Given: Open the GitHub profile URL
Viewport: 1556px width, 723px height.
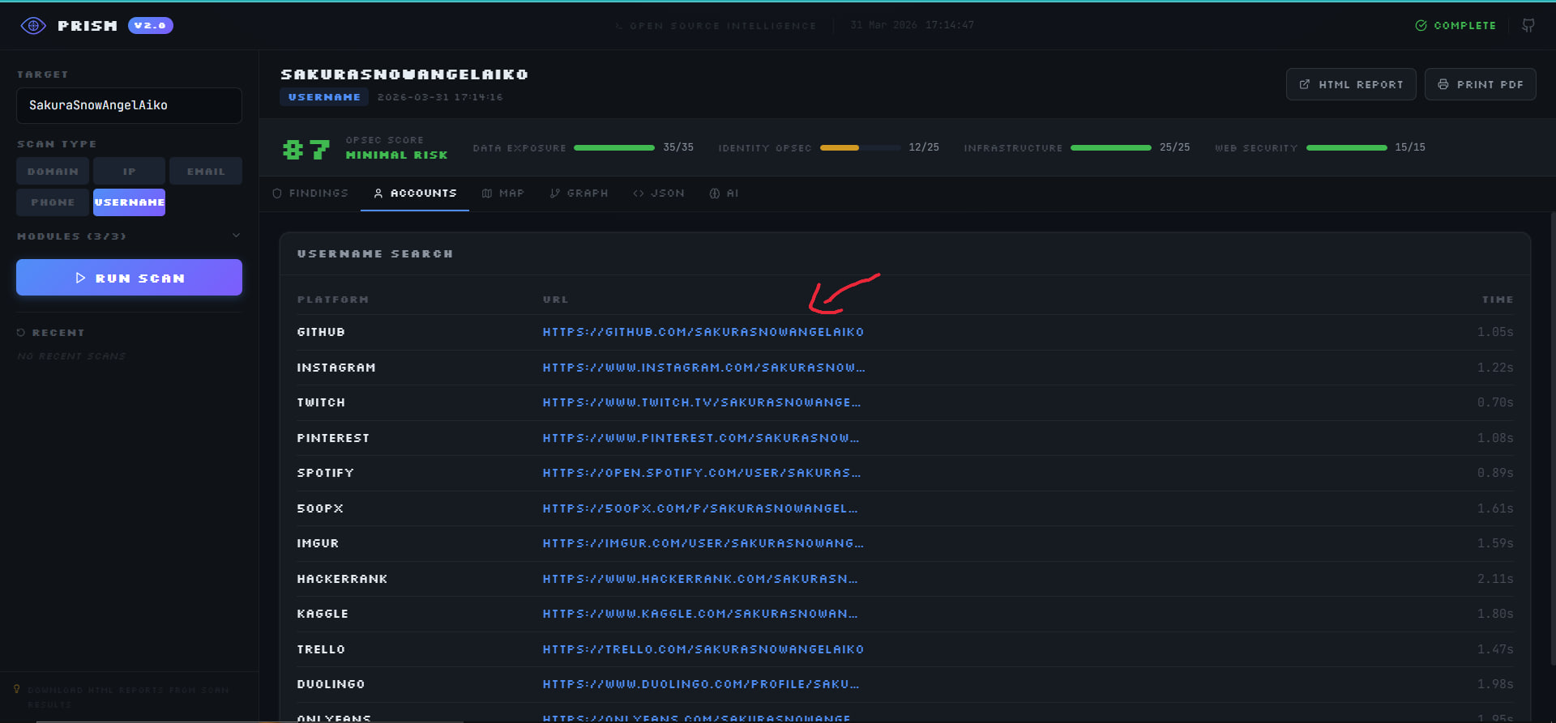Looking at the screenshot, I should tap(703, 332).
